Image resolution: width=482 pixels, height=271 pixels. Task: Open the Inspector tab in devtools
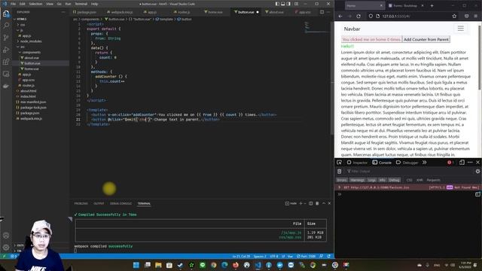tap(357, 163)
